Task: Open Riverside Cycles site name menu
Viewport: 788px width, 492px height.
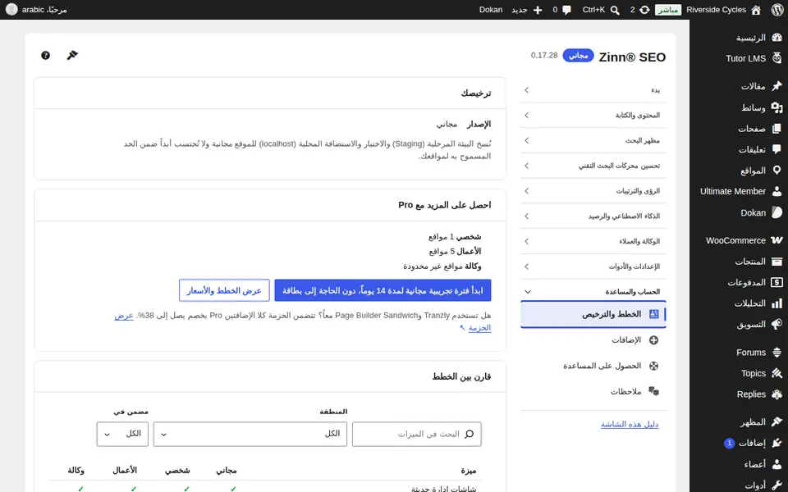Action: click(716, 10)
